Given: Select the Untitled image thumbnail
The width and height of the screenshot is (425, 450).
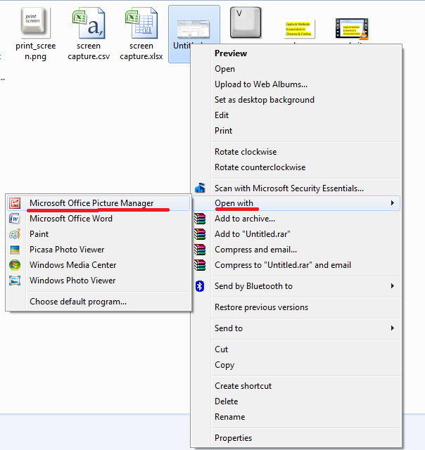Looking at the screenshot, I should click(x=194, y=29).
